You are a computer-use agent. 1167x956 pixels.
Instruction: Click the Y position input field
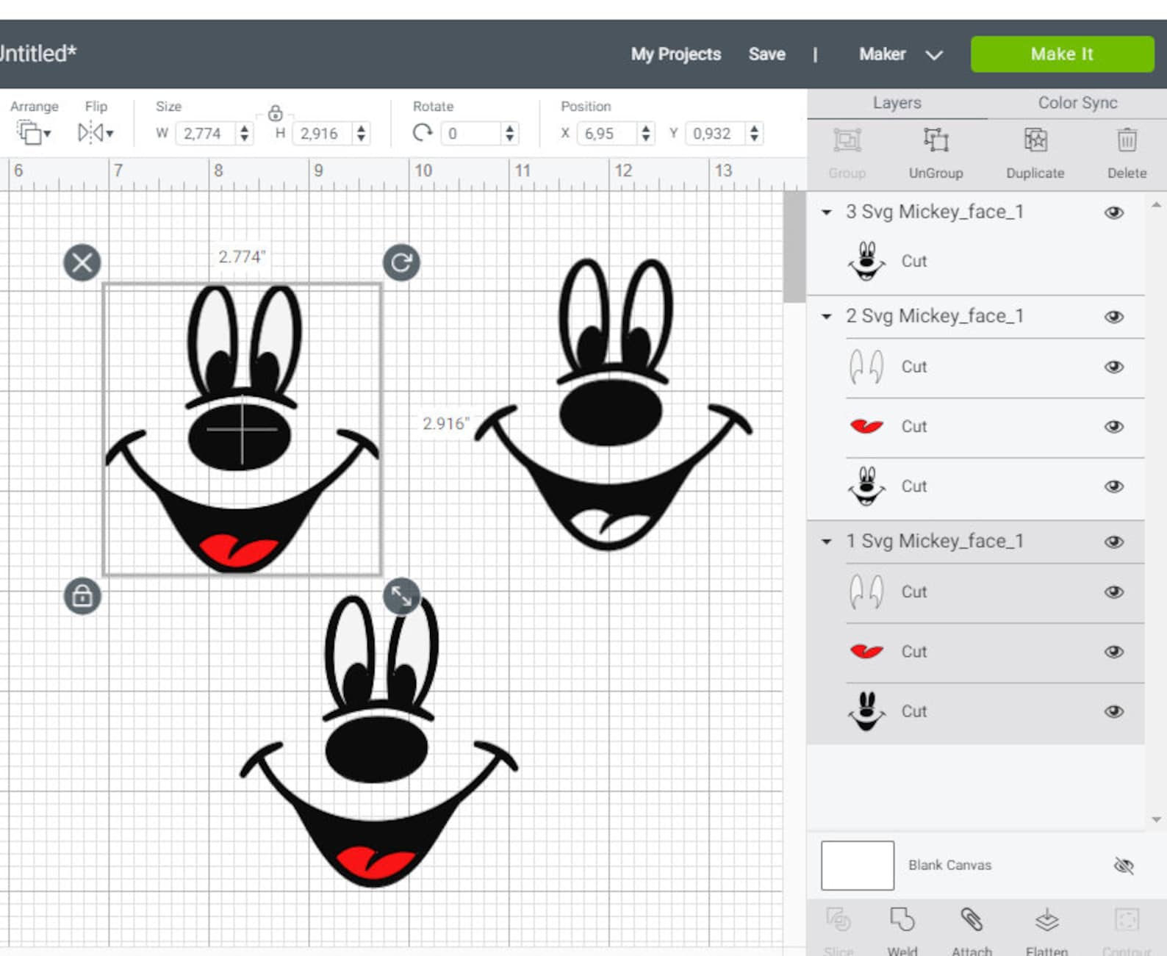pyautogui.click(x=716, y=133)
